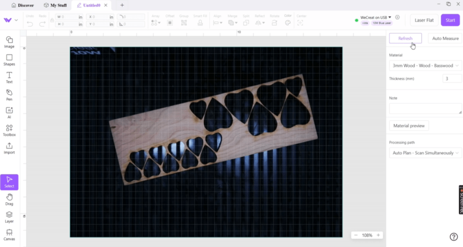Choose the Text tool
The image size is (463, 247).
pyautogui.click(x=9, y=77)
